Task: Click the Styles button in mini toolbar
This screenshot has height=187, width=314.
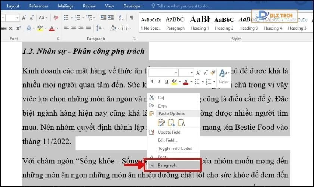Action: tap(223, 76)
